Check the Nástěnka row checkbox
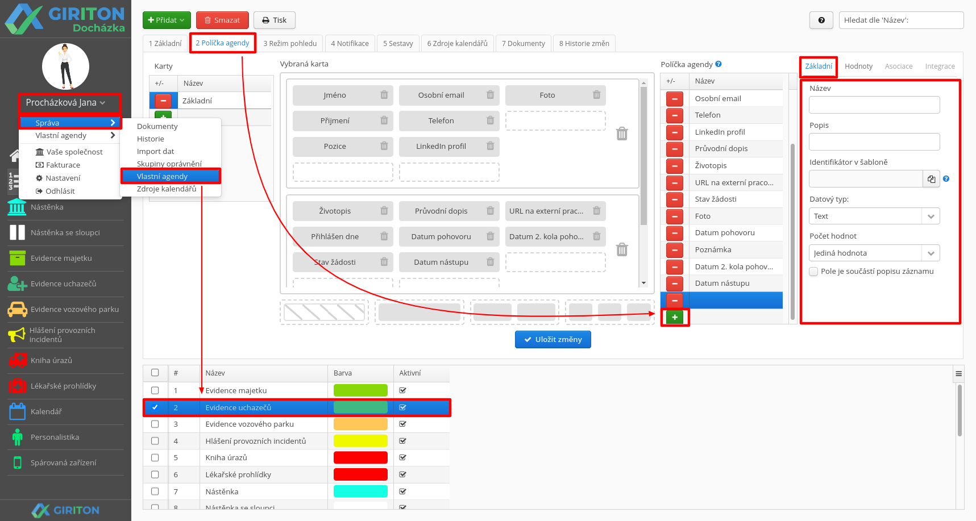 point(155,491)
